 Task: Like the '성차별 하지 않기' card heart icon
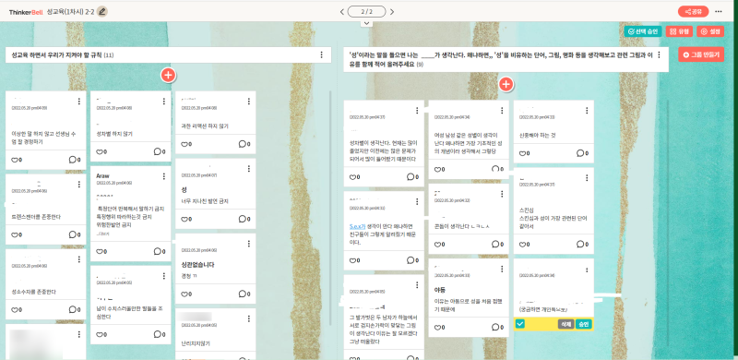101,151
